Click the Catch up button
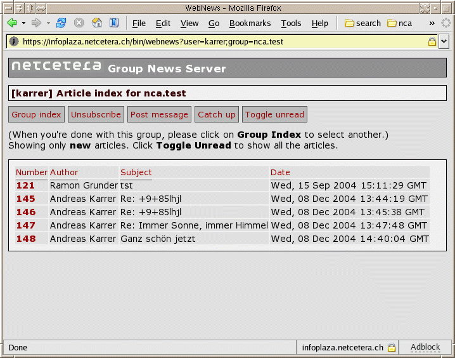This screenshot has height=358, width=455. 217,114
